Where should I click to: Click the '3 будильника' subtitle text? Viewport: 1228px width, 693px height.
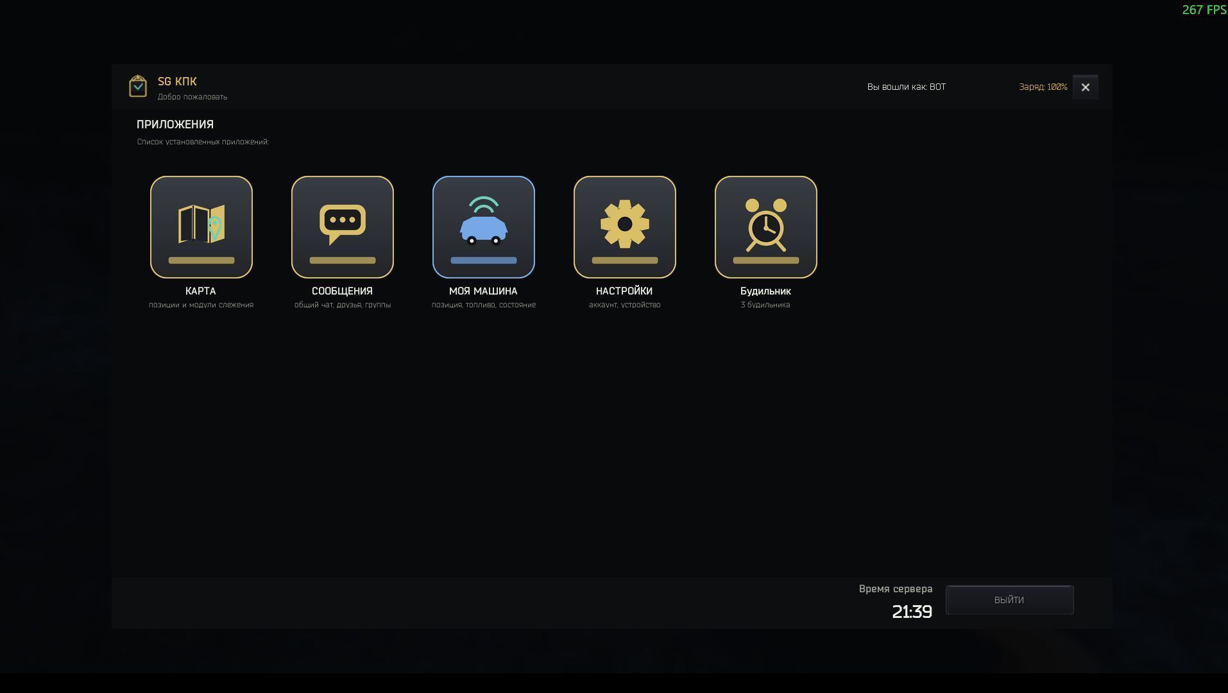765,305
